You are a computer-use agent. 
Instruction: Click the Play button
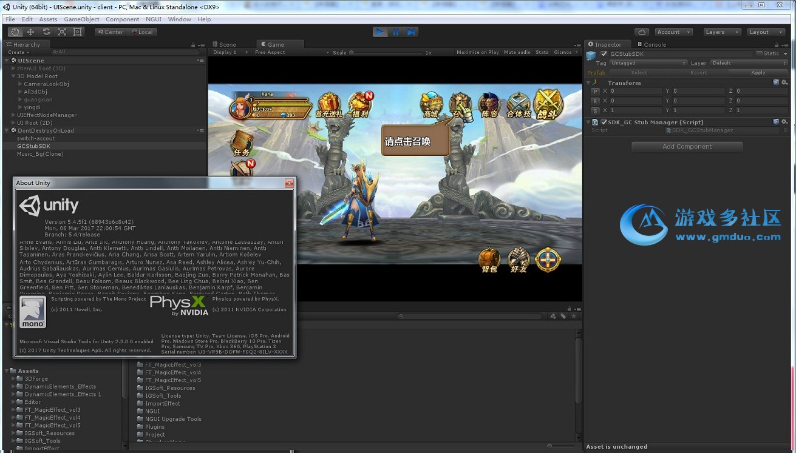click(x=380, y=32)
